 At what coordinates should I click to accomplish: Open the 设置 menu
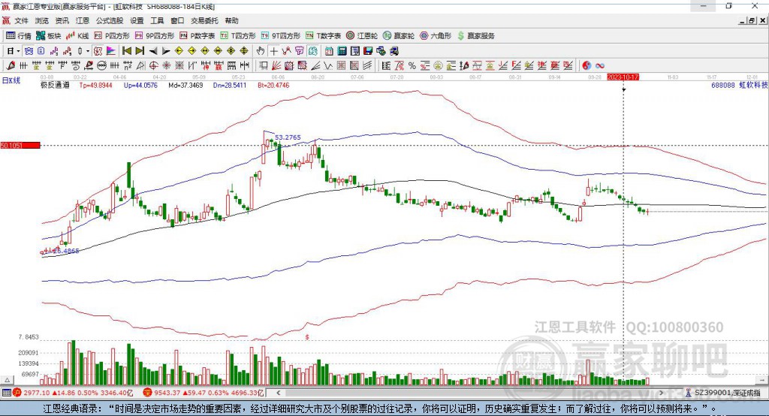click(137, 20)
